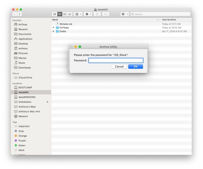Click the Share toolbar icon
Image resolution: width=203 pixels, height=169 pixels.
(x=97, y=14)
